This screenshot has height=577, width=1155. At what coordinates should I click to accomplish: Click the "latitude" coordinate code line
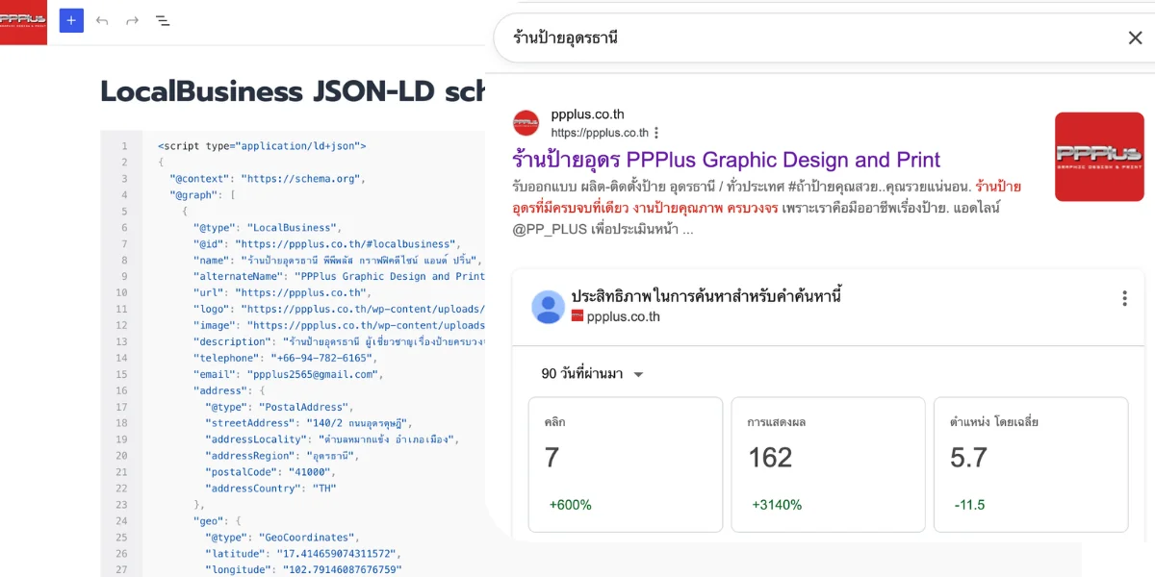tap(302, 554)
